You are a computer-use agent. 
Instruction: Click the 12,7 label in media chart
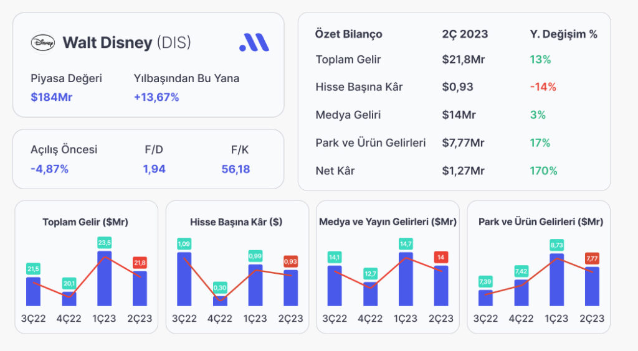click(x=370, y=273)
